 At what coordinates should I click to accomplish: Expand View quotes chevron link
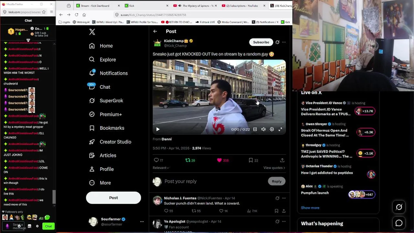click(274, 168)
